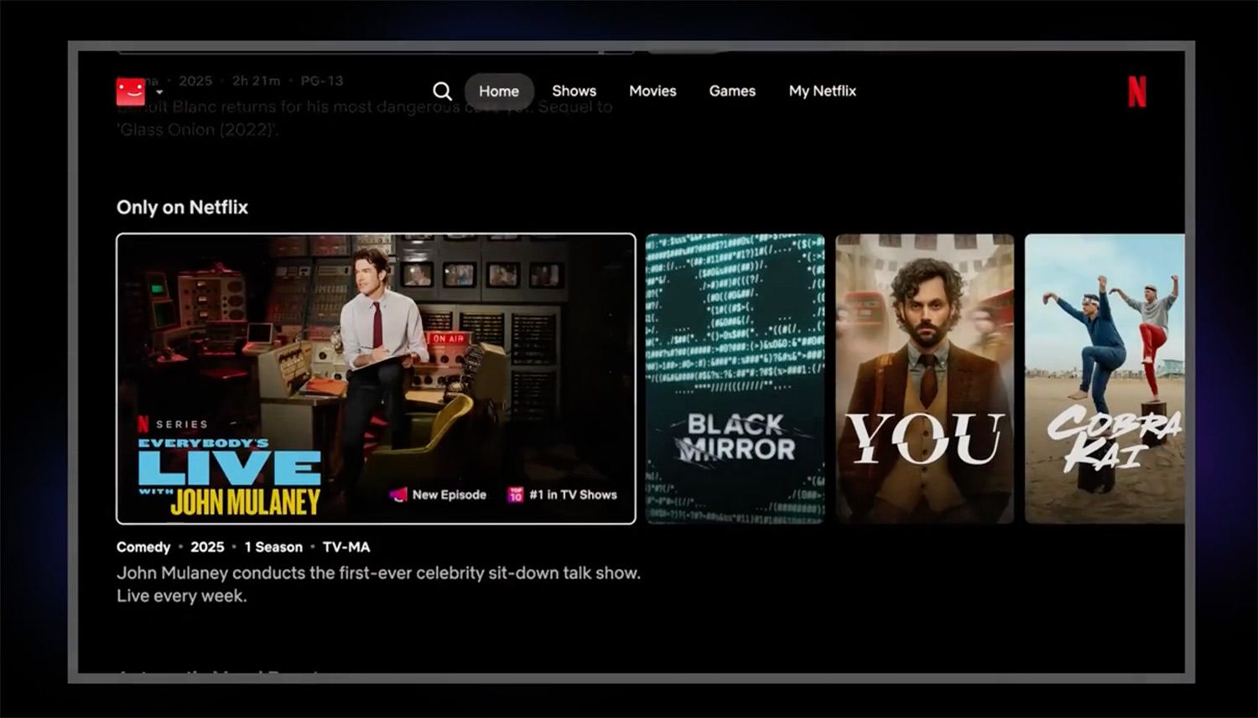Select the YOU series poster
Viewport: 1258px width, 718px height.
pyautogui.click(x=924, y=379)
